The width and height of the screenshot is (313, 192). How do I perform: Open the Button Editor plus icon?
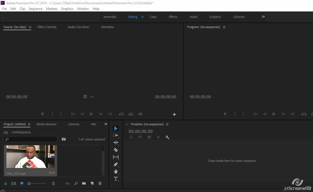point(174,114)
